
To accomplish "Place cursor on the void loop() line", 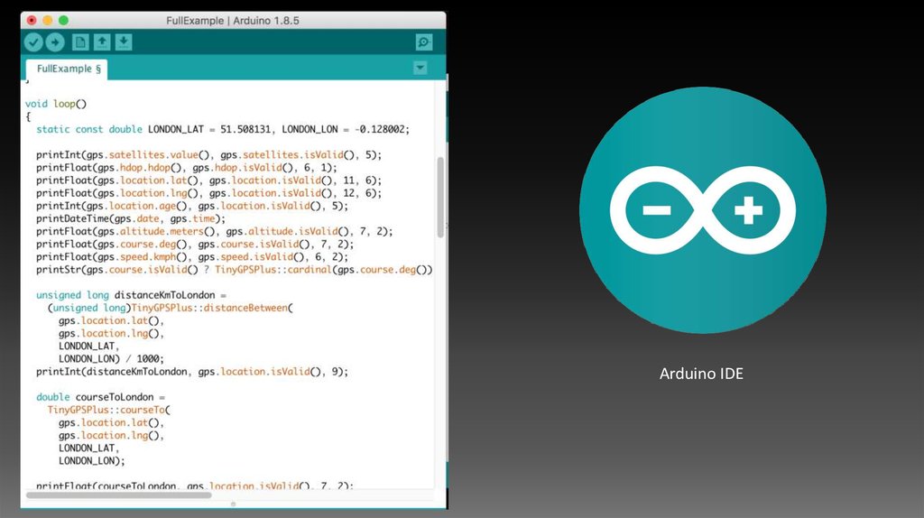I will pos(56,104).
